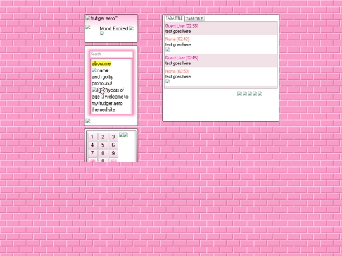This screenshot has height=256, width=342.
Task: Tap keypad button 9
Action: [x=113, y=153]
